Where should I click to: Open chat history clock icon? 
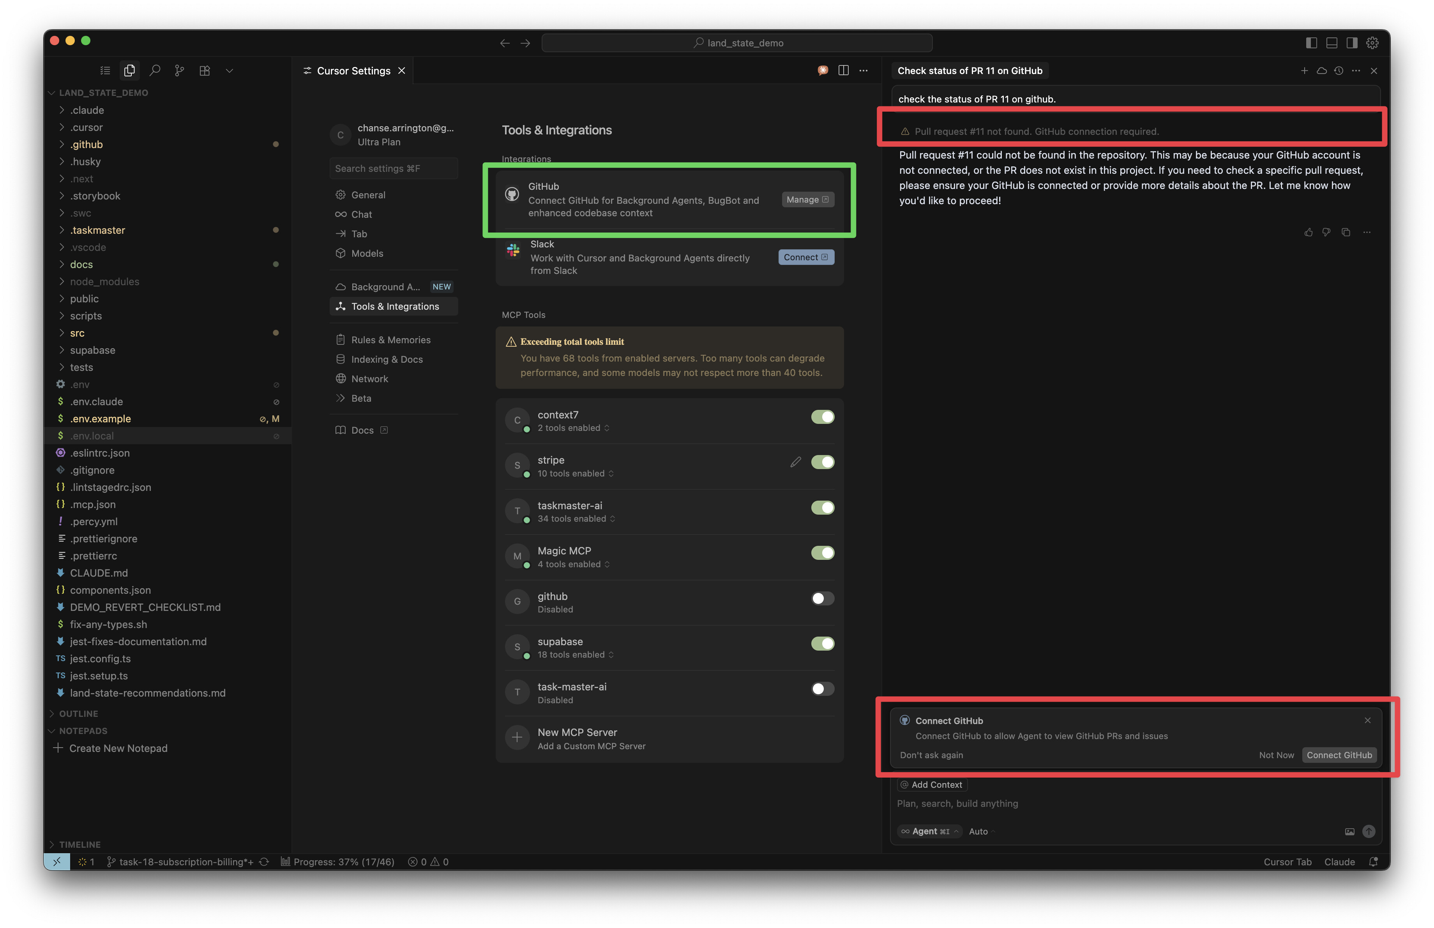[1339, 71]
